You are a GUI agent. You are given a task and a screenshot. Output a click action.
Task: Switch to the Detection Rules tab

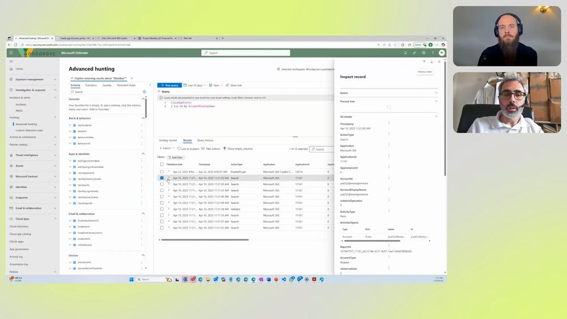[126, 85]
